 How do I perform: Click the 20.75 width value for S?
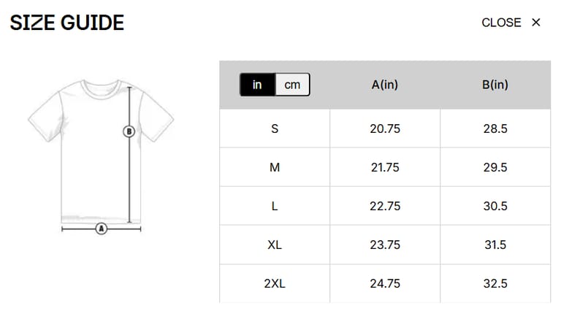(x=385, y=129)
